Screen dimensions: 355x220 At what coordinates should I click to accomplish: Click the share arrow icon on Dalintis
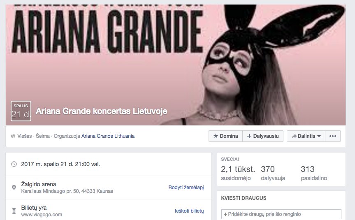point(294,136)
